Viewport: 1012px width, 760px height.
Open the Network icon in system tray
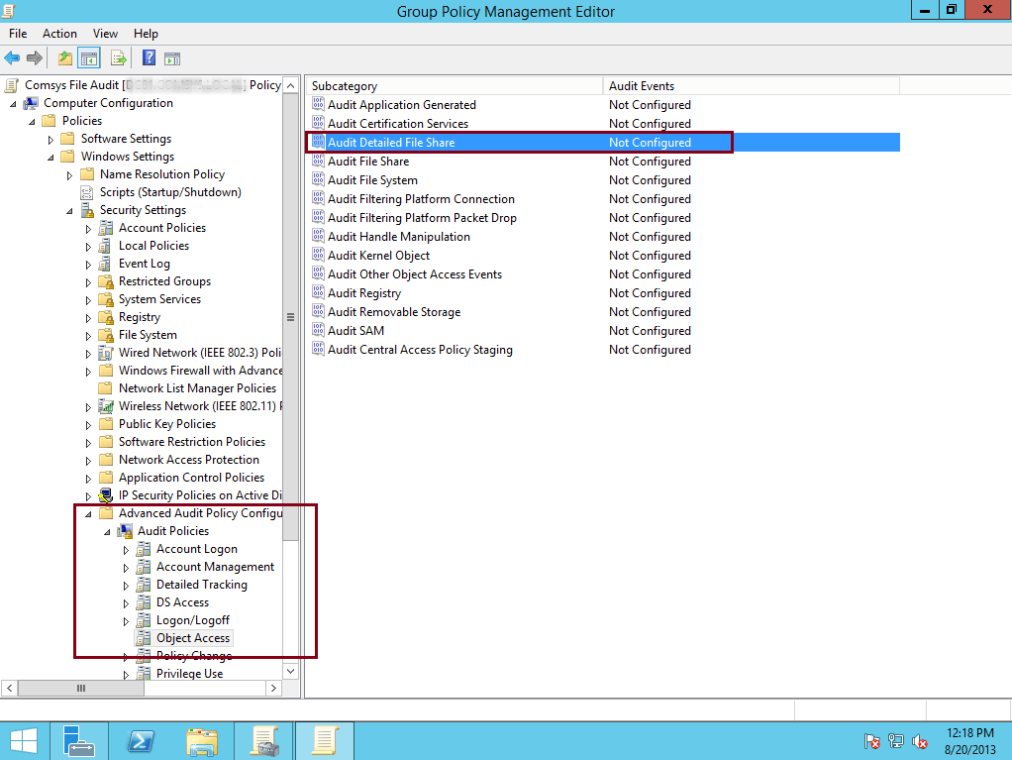tap(896, 741)
